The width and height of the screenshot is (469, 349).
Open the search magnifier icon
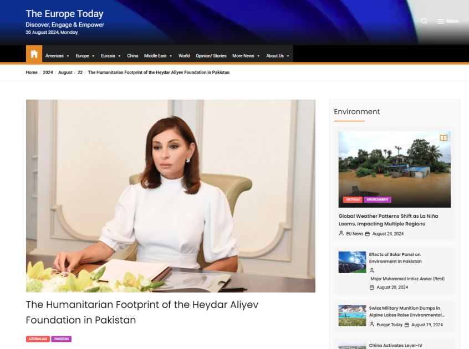[x=424, y=21]
